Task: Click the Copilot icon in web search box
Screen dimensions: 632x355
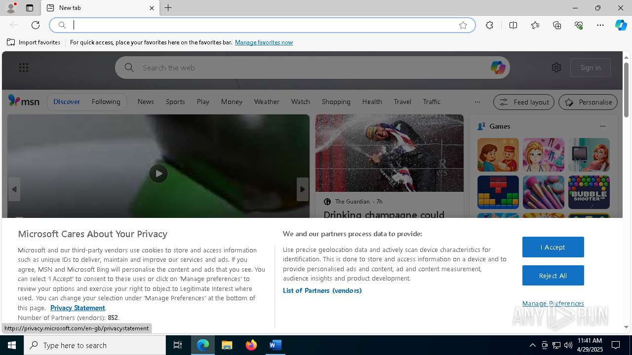Action: (x=498, y=68)
